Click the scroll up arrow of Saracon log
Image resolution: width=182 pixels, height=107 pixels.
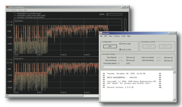(174, 72)
